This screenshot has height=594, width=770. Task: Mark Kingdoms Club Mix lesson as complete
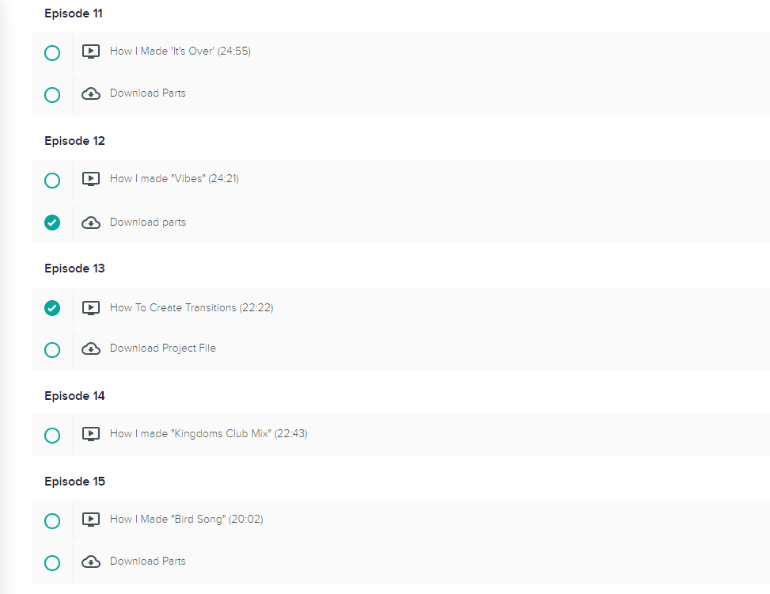[52, 436]
